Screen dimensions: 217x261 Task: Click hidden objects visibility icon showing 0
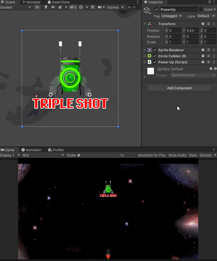[x=73, y=7]
